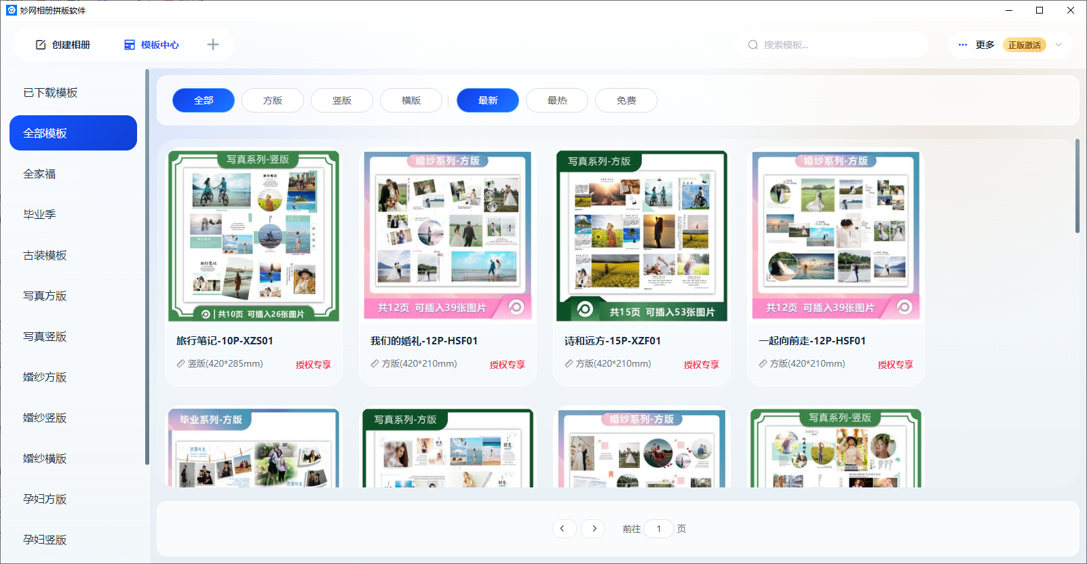
Task: Click 授权专享 under 旅行笔记-10P-XZS01
Action: pos(313,365)
